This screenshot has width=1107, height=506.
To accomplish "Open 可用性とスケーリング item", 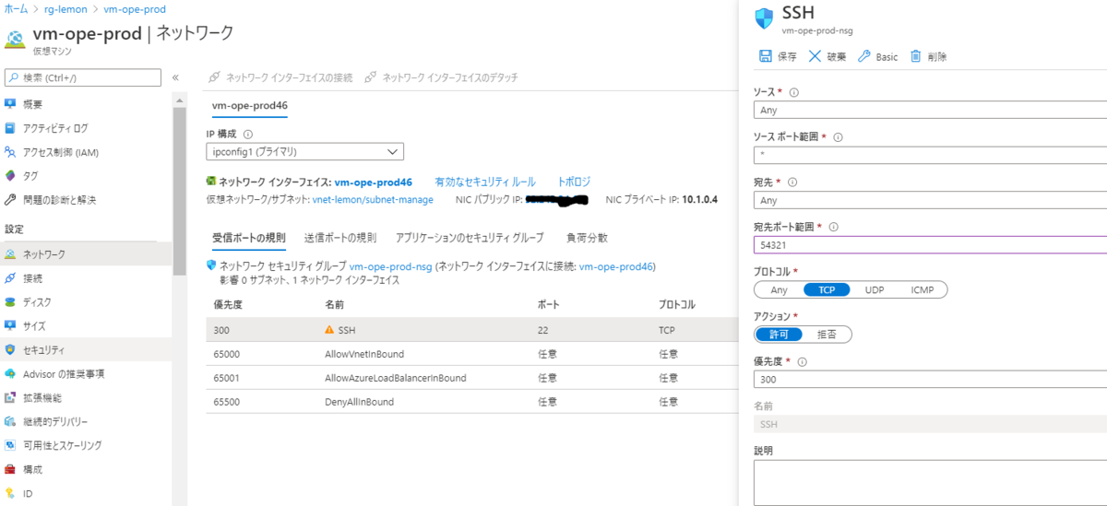I will click(63, 445).
